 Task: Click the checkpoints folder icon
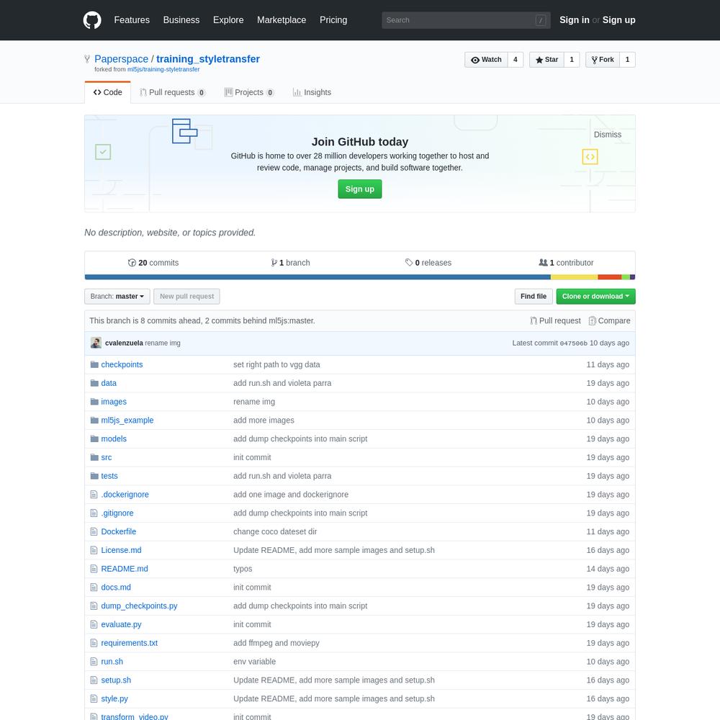pyautogui.click(x=94, y=364)
